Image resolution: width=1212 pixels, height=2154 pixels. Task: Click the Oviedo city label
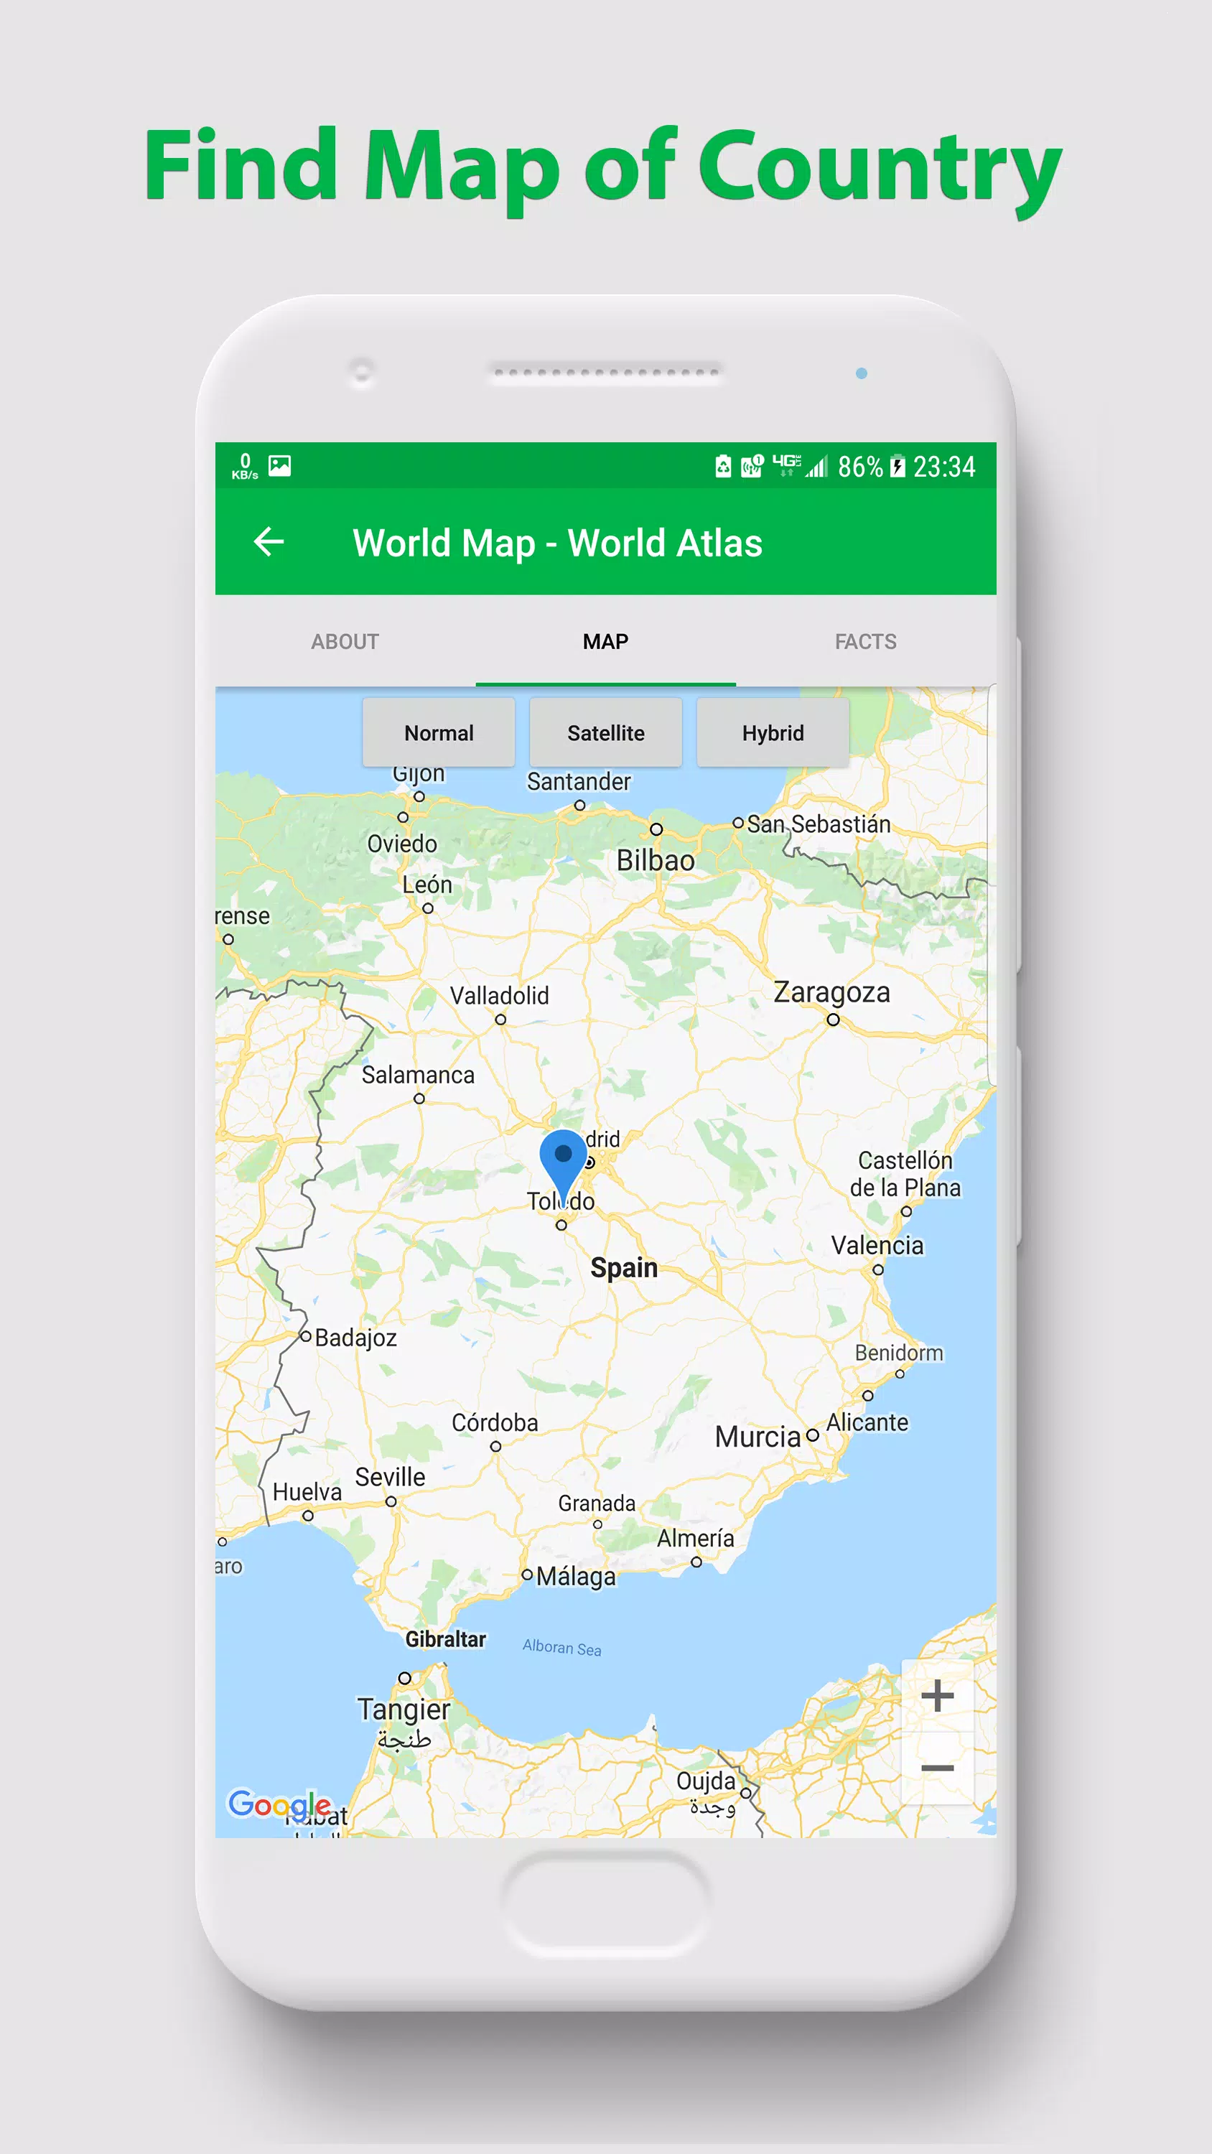coord(402,844)
